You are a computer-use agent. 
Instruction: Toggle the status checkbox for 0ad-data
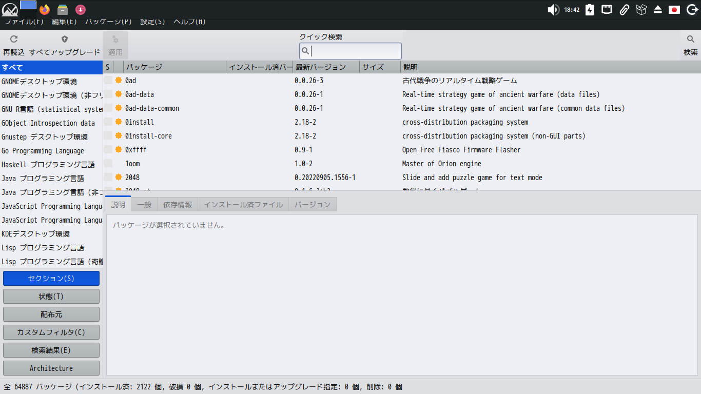tap(108, 94)
